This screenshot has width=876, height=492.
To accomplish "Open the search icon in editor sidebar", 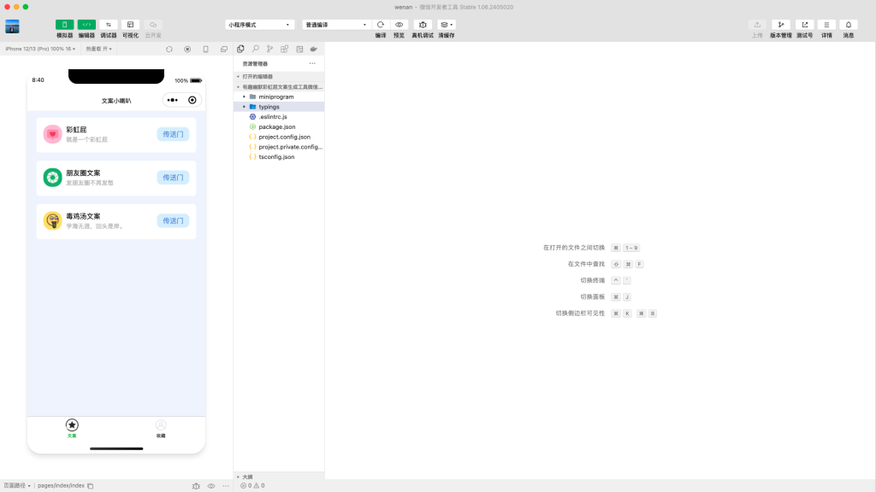I will tap(255, 49).
